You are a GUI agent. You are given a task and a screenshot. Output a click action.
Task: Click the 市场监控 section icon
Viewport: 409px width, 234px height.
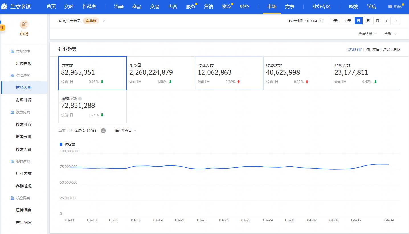(12, 51)
